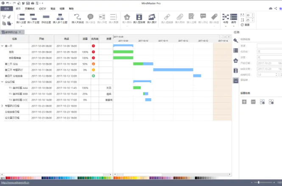This screenshot has width=282, height=186.
Task: Open the end date field in task panel
Action: point(269,69)
